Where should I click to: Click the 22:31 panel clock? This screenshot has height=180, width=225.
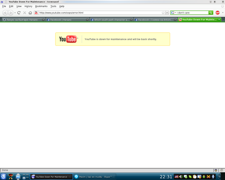pyautogui.click(x=166, y=177)
